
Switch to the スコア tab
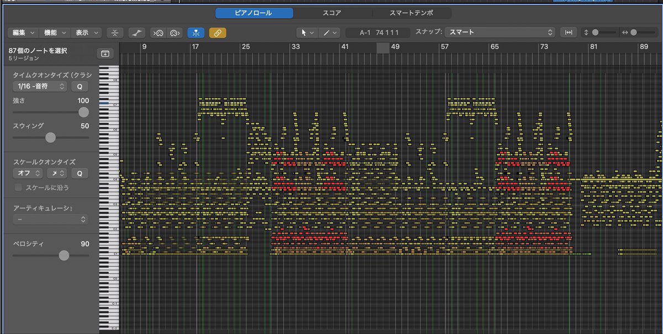[332, 13]
